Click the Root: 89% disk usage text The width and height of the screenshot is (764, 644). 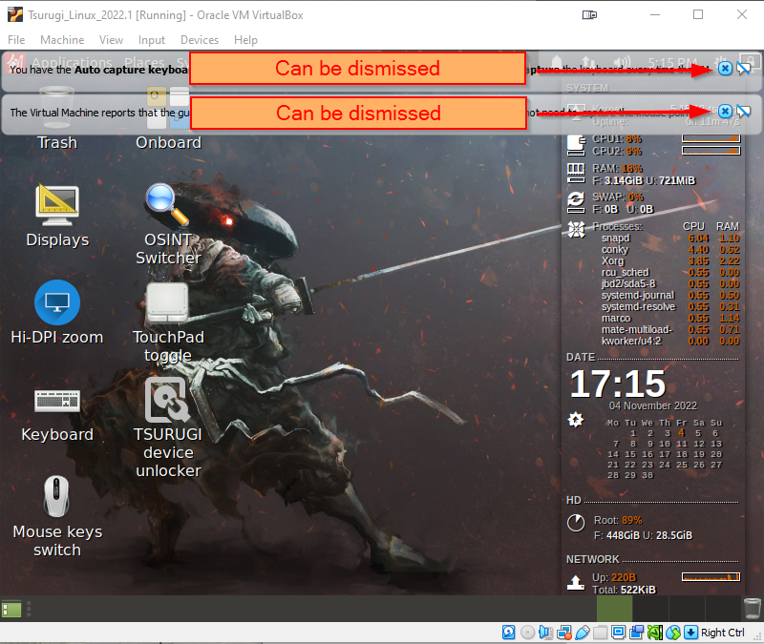pos(618,520)
